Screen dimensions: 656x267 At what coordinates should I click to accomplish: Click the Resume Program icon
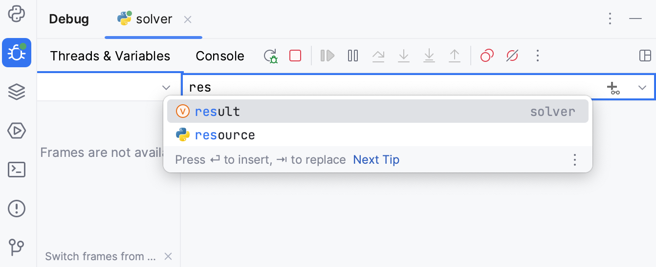pyautogui.click(x=327, y=56)
